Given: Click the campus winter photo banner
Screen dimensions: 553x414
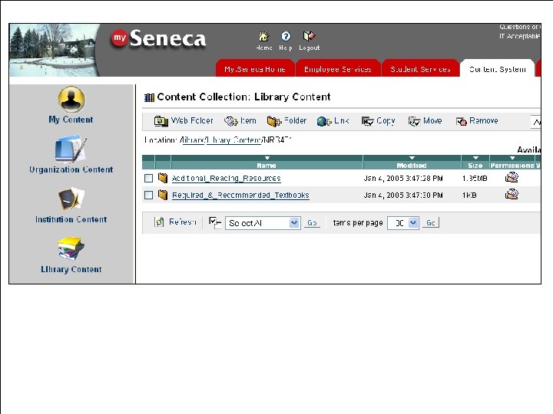Looking at the screenshot, I should click(53, 50).
